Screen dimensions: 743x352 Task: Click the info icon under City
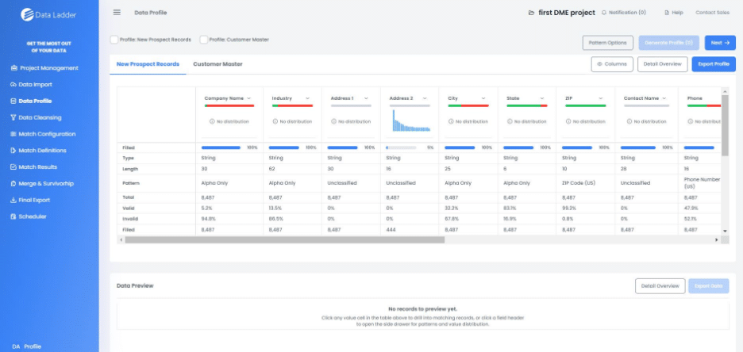[451, 121]
